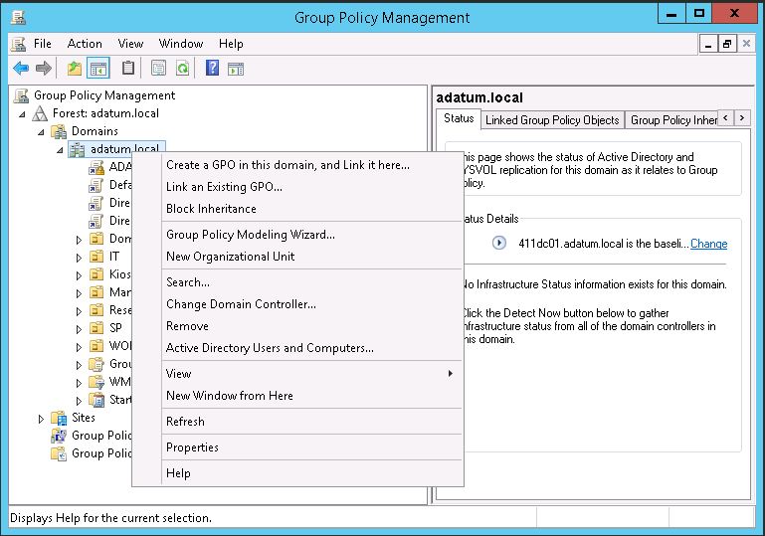Switch to Linked Group Policy Objects tab
The height and width of the screenshot is (536, 765).
(552, 120)
